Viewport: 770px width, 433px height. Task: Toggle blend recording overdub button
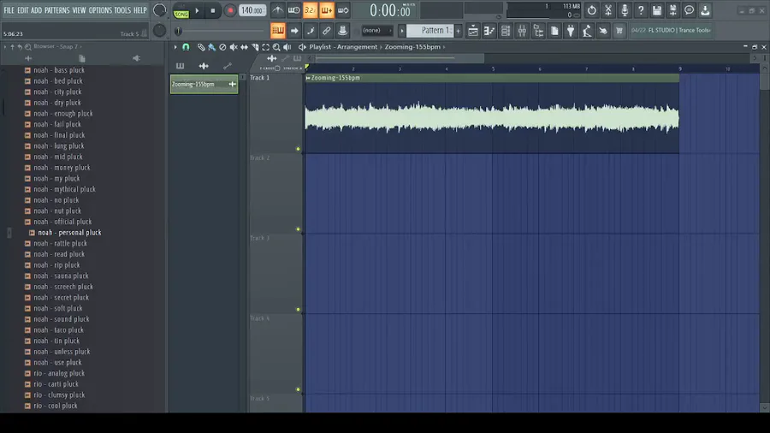click(327, 10)
